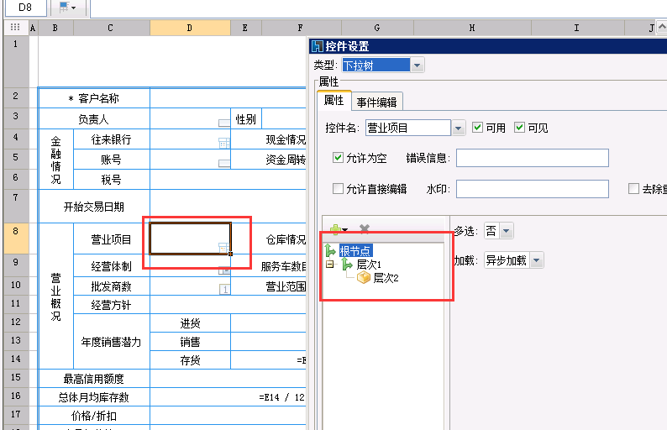Select column C header
This screenshot has height=430, width=667.
(111, 28)
